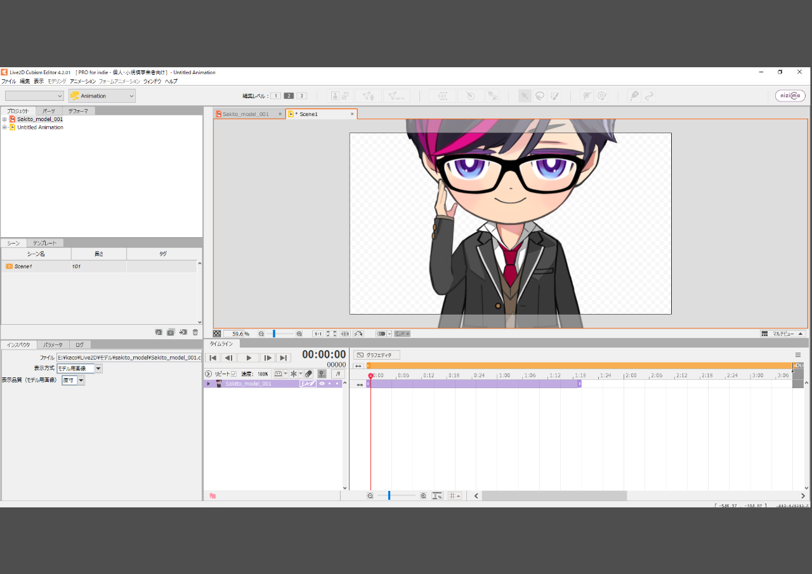Open the ファイル menu
The image size is (812, 574).
8,82
